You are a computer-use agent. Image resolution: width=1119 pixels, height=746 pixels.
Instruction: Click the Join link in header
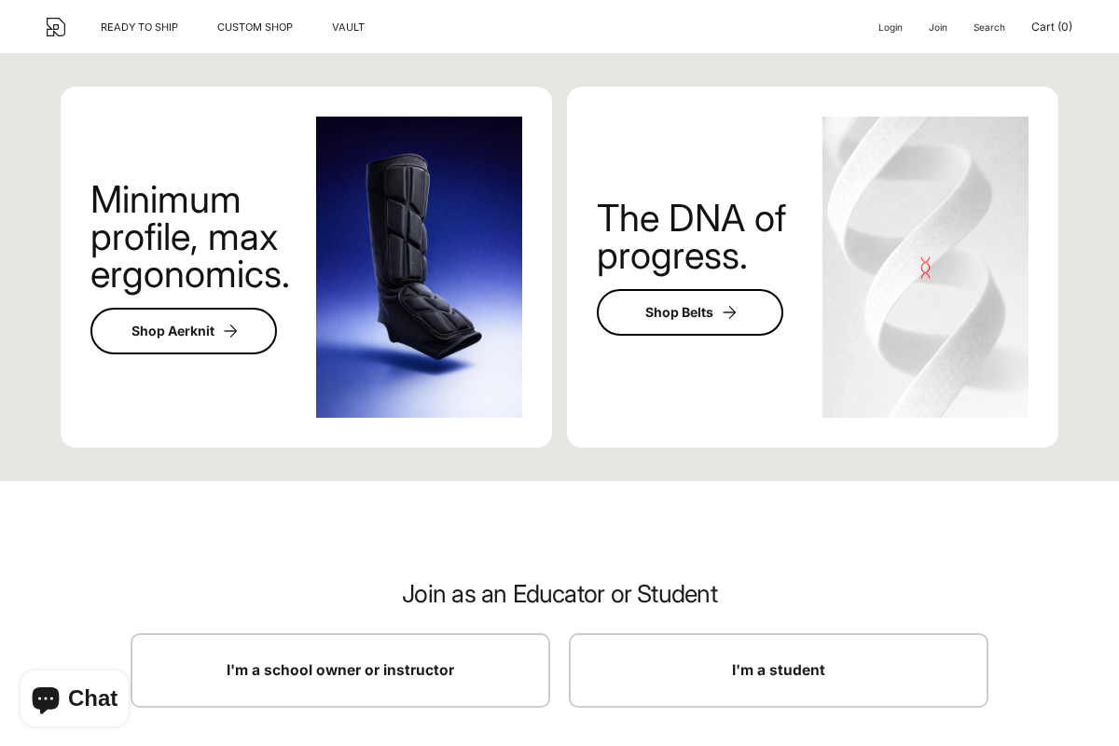coord(937,27)
